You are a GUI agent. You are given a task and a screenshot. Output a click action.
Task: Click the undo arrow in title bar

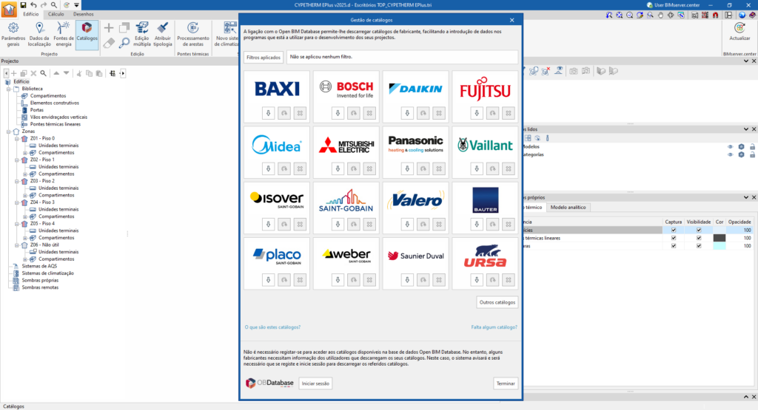point(33,5)
